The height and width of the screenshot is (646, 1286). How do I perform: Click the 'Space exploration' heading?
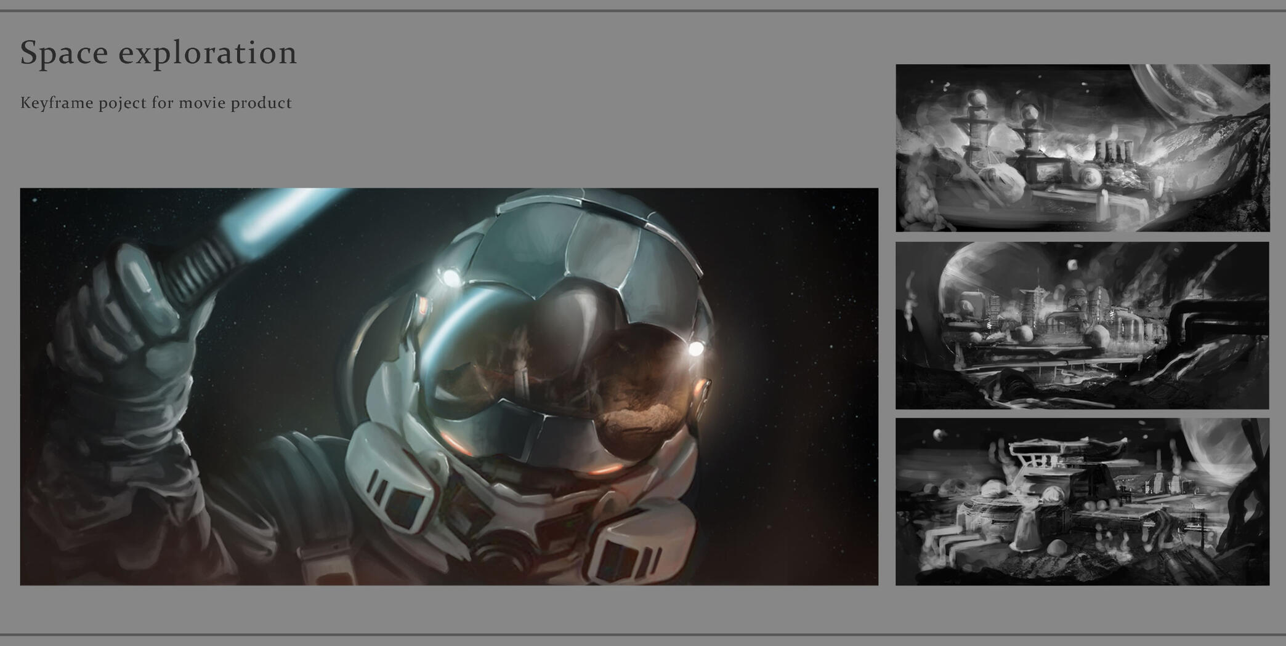[x=158, y=53]
